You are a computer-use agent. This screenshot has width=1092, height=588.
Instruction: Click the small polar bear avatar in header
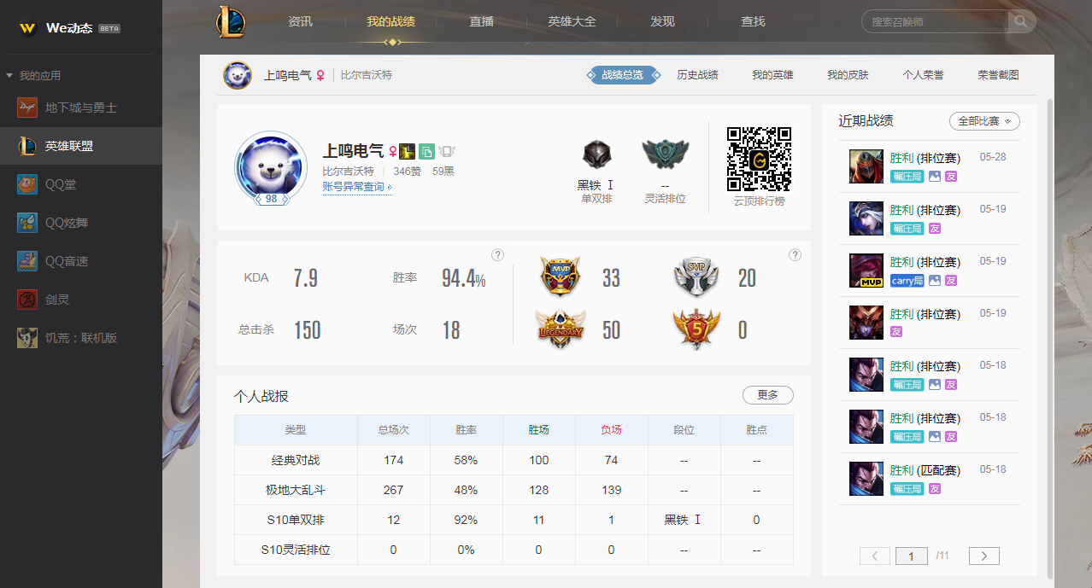coord(238,75)
